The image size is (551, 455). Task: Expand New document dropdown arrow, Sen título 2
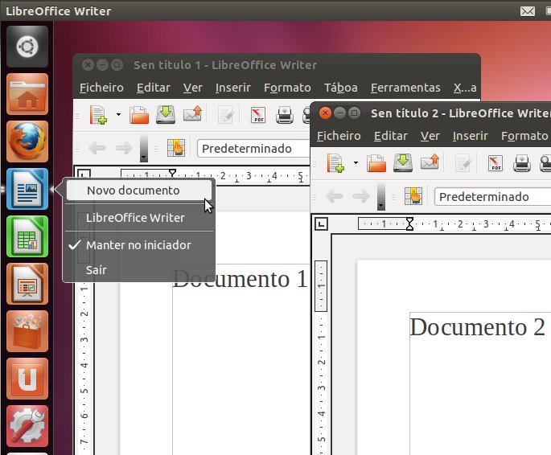point(356,162)
